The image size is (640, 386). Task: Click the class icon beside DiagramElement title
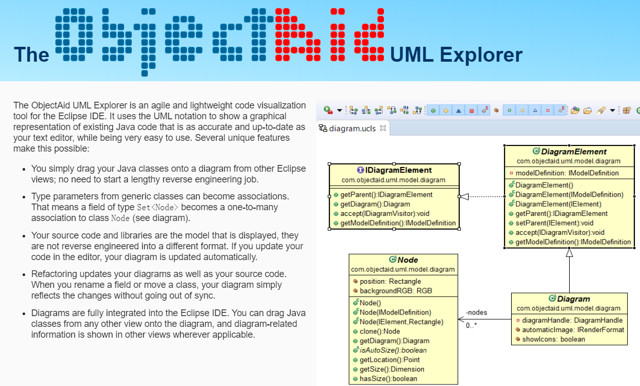[536, 151]
